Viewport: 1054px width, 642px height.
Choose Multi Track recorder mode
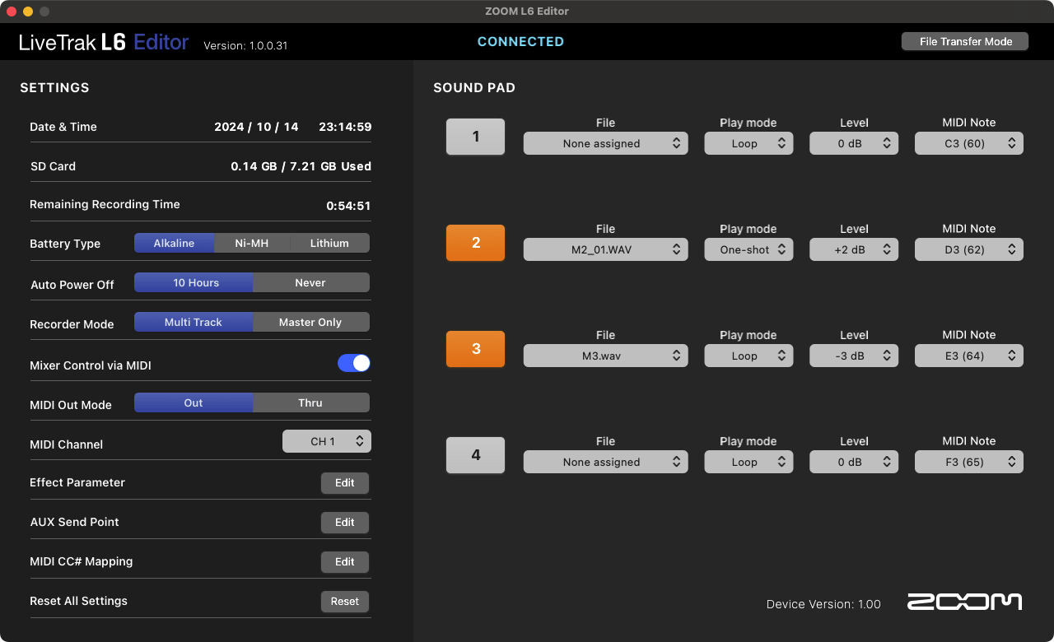point(194,322)
